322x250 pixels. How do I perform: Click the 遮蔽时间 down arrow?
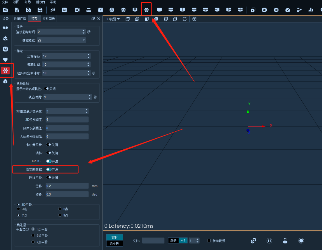88,66
